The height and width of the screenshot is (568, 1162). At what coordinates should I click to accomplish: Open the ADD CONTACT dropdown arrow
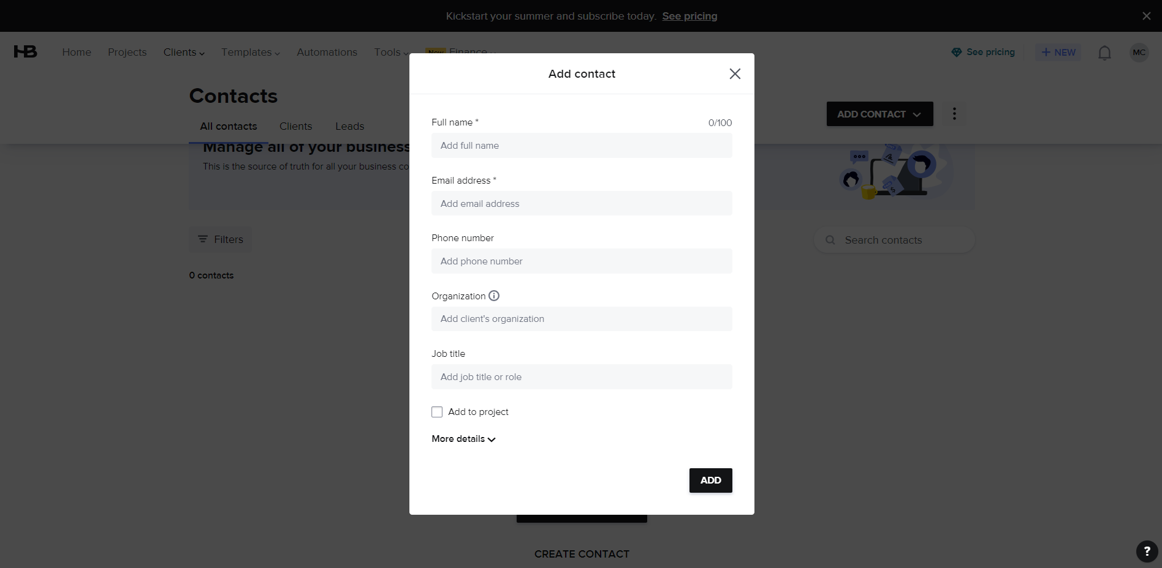pyautogui.click(x=916, y=114)
